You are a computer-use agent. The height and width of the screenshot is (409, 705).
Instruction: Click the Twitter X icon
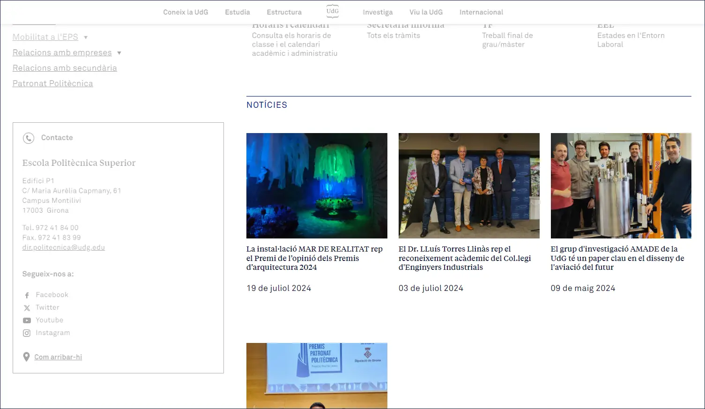pyautogui.click(x=27, y=308)
